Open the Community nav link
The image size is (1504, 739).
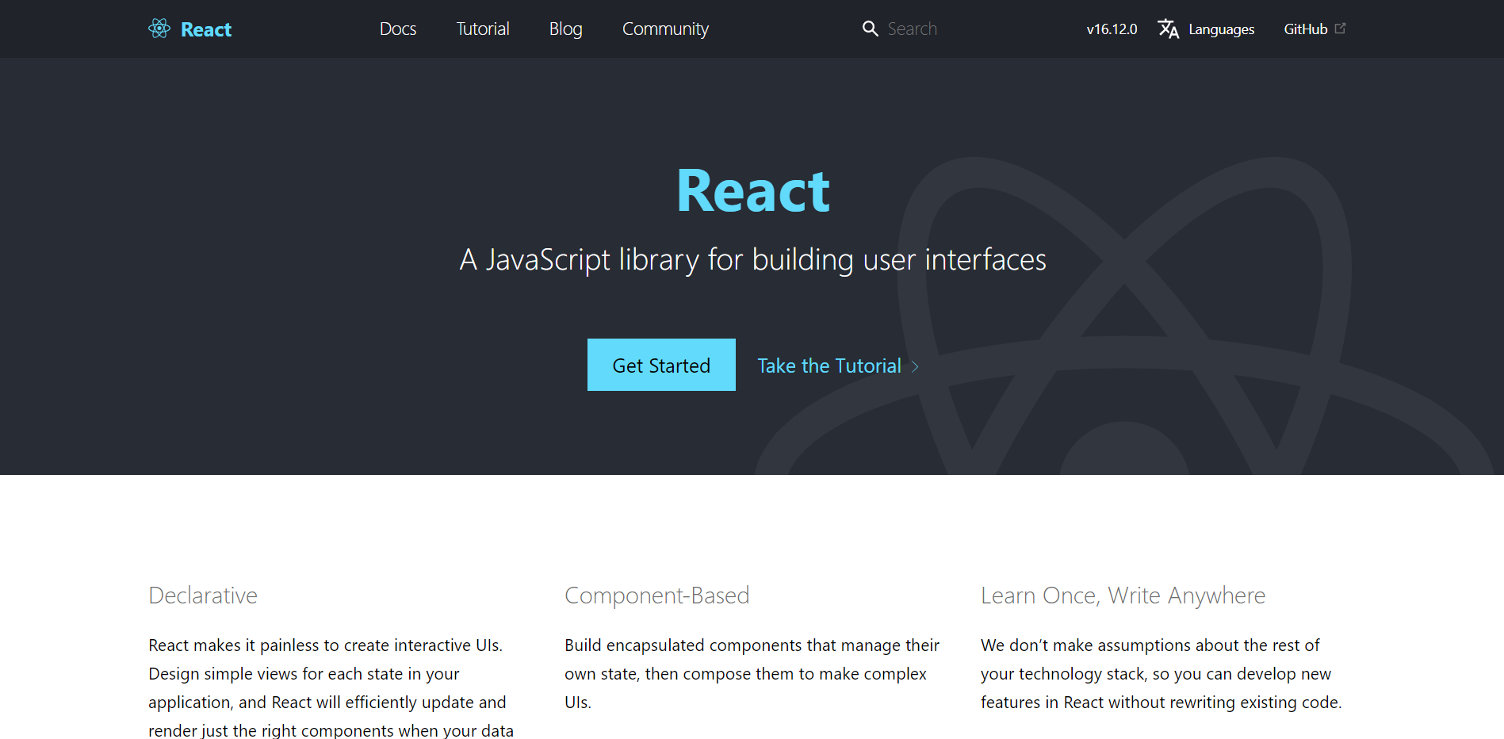click(x=665, y=29)
